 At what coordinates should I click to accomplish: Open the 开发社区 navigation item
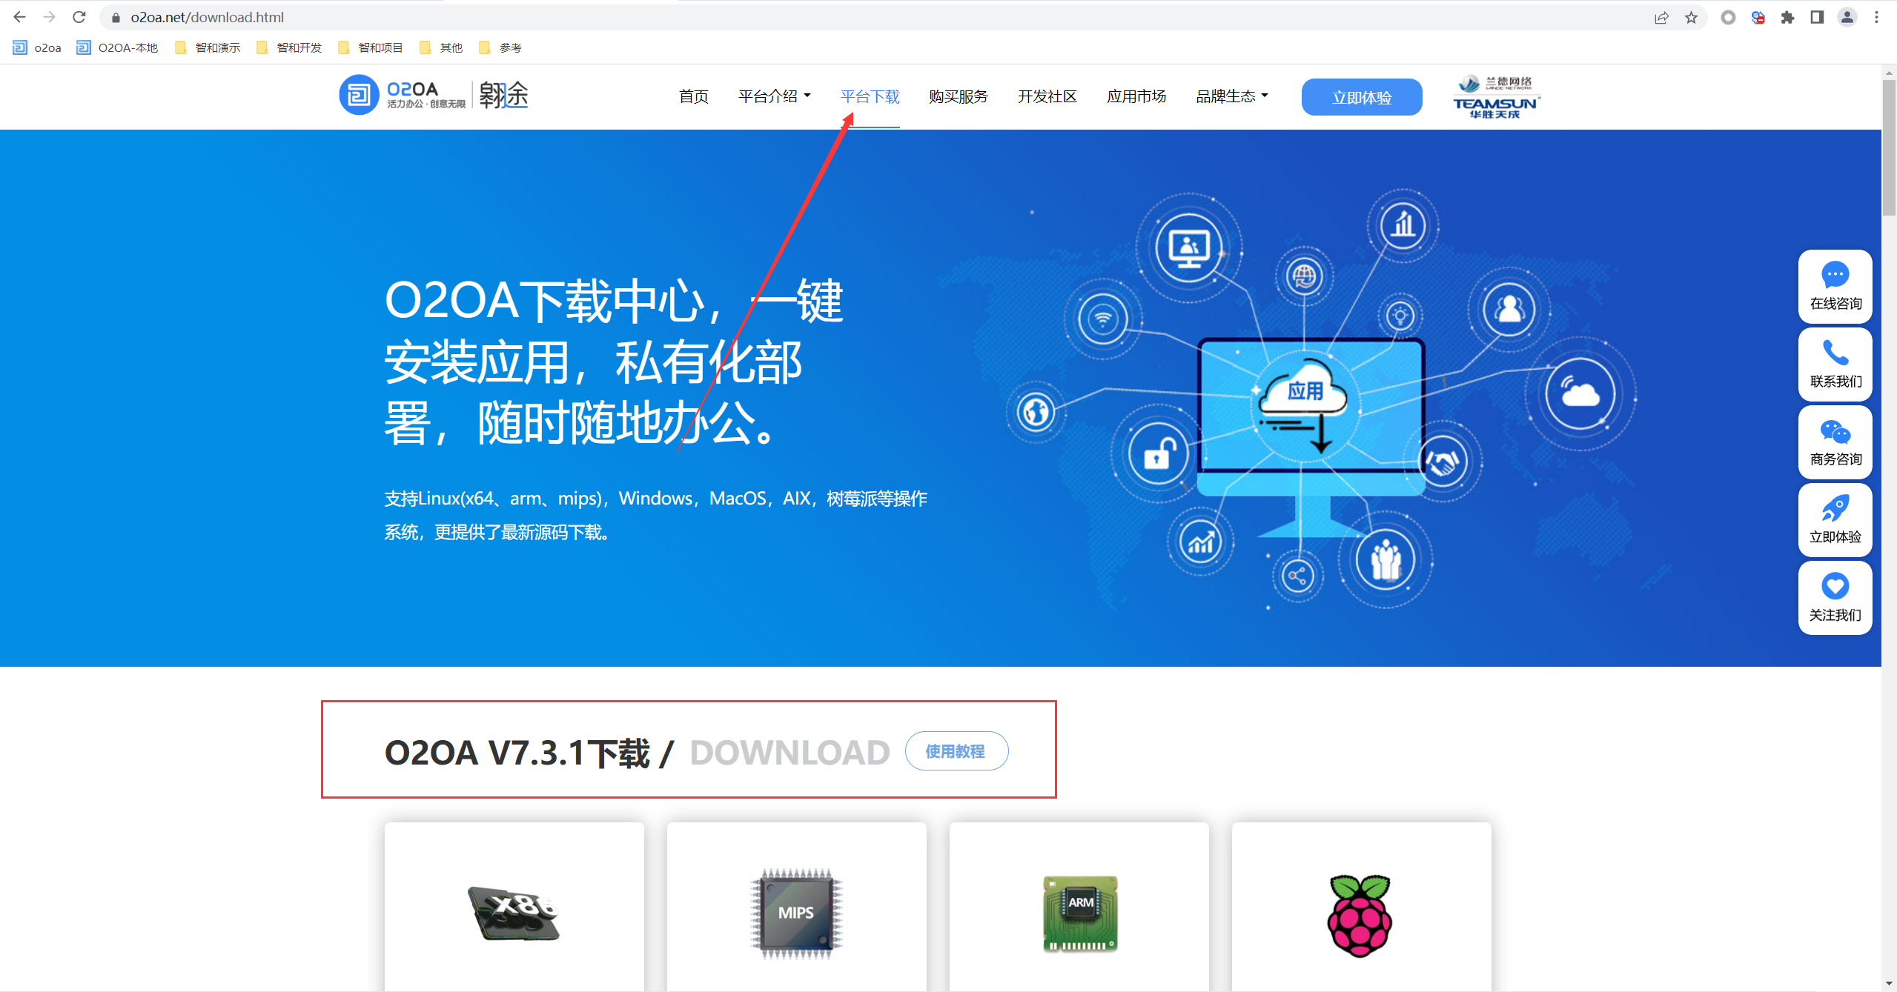coord(1047,96)
